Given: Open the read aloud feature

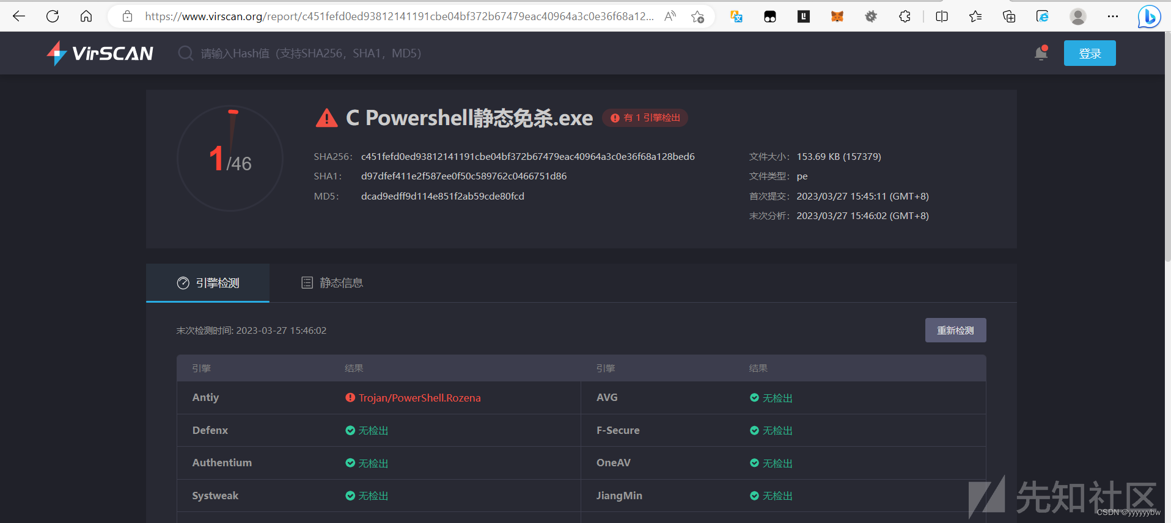Looking at the screenshot, I should (x=670, y=16).
